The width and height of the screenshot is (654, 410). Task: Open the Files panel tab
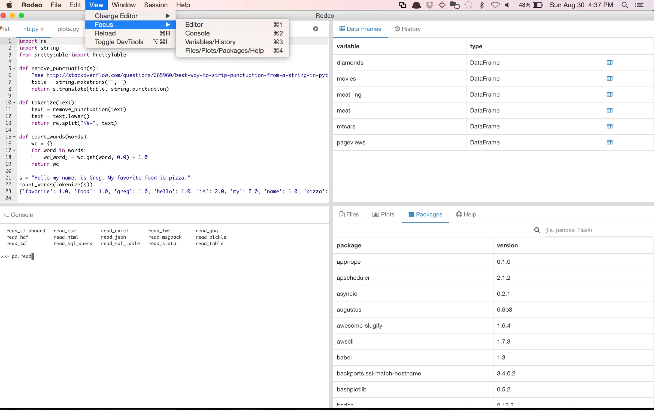tap(349, 214)
